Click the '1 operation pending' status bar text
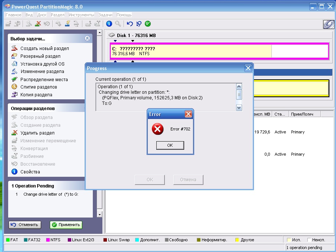The image size is (336, 252). coord(304,248)
